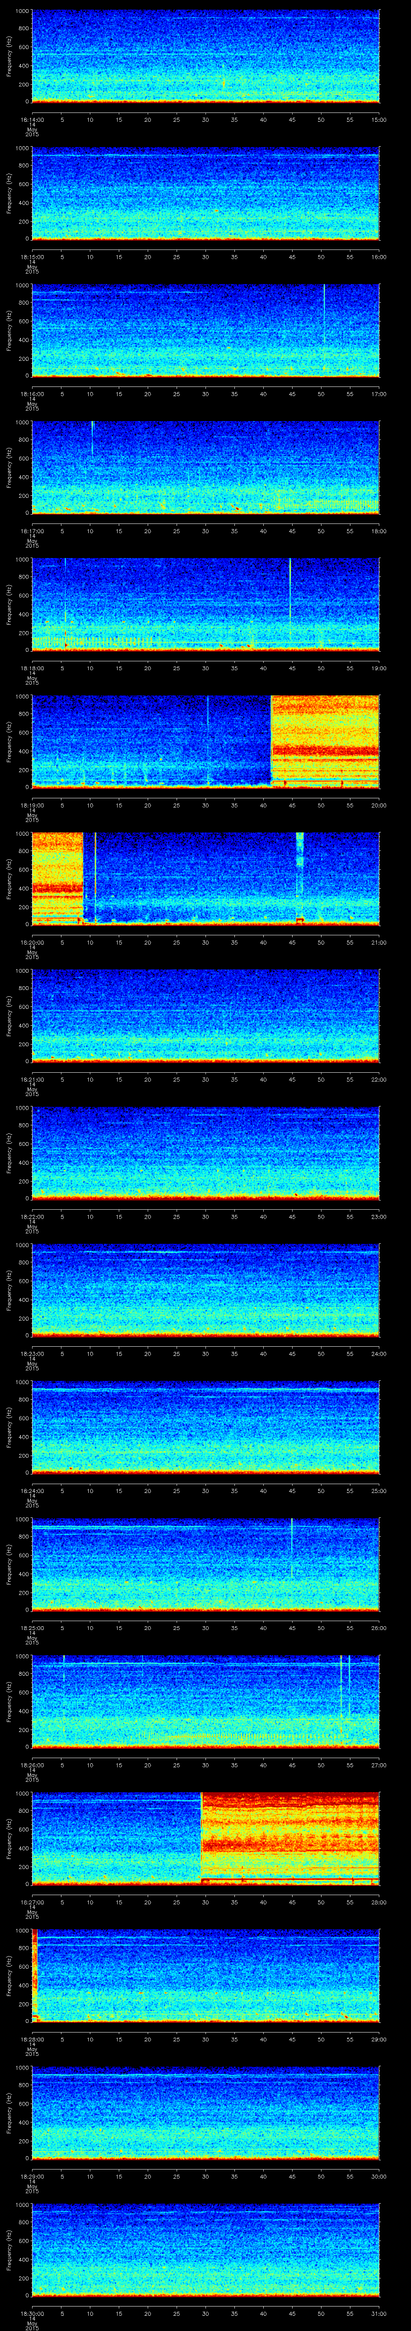Click the '15:00' end time label
This screenshot has width=411, height=2331.
click(378, 119)
